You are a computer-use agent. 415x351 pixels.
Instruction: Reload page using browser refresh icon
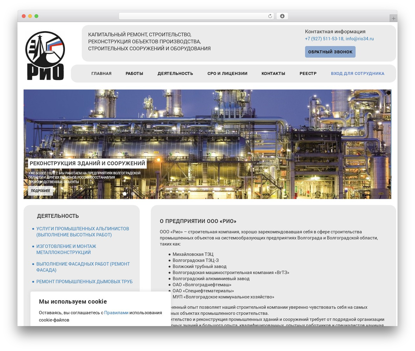click(270, 16)
